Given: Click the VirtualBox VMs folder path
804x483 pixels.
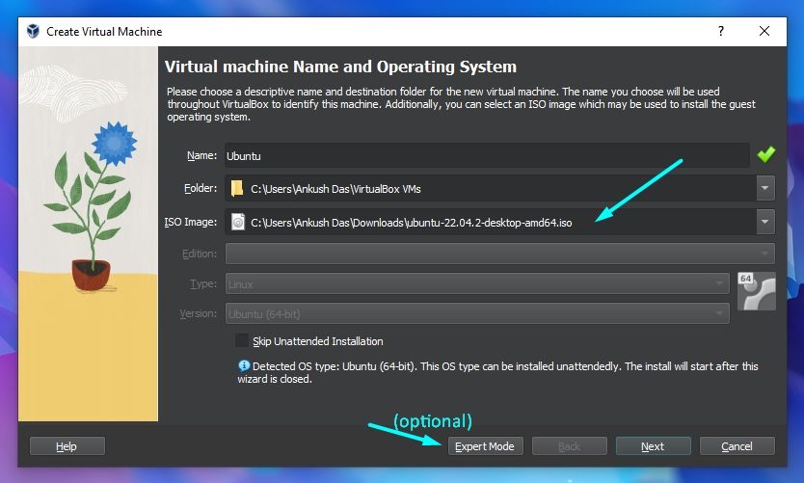Looking at the screenshot, I should 335,189.
